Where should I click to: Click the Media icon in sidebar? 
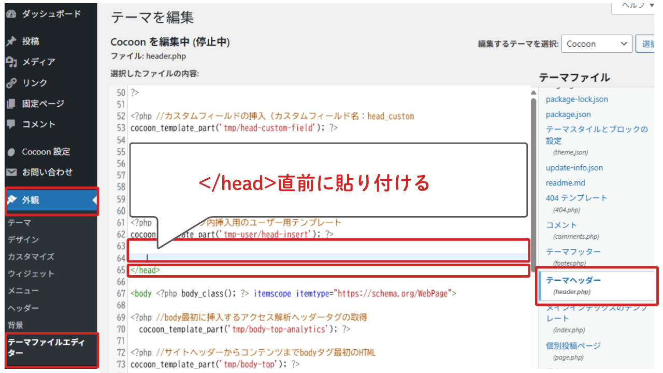coord(11,62)
